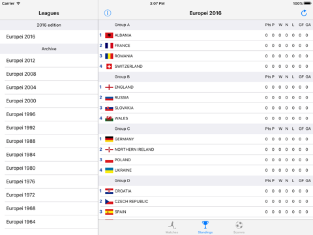Click the Leagues panel title
The image size is (313, 235).
[x=49, y=13]
